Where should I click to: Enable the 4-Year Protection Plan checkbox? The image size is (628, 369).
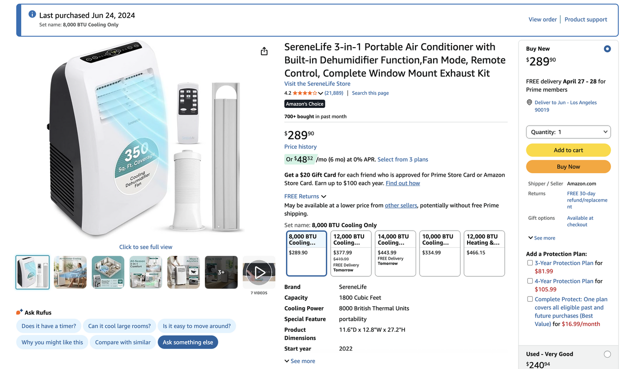[x=530, y=281]
